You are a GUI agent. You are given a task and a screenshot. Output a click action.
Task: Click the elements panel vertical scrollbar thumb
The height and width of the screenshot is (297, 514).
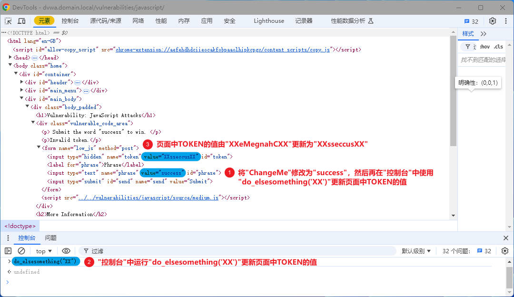[454, 91]
